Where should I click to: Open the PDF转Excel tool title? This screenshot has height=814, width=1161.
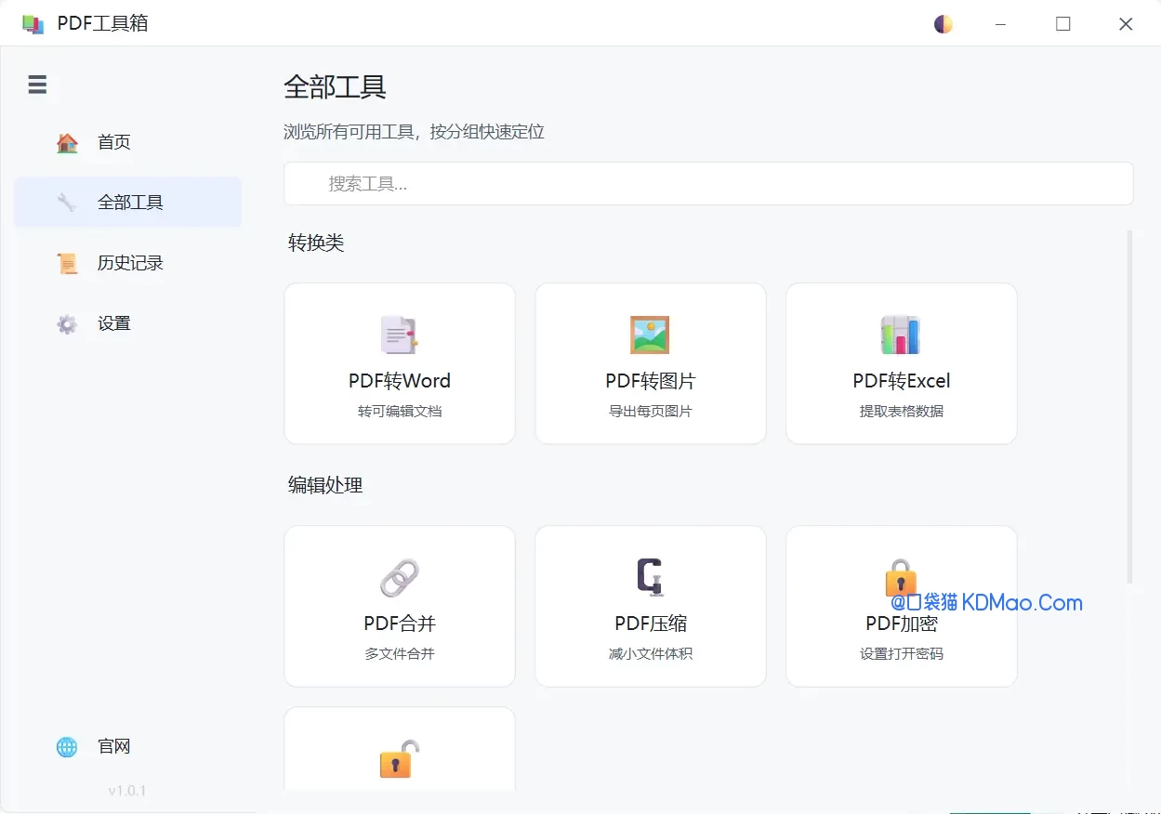point(902,381)
